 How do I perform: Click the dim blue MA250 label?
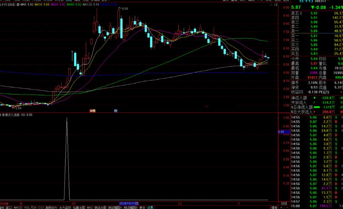[109, 4]
